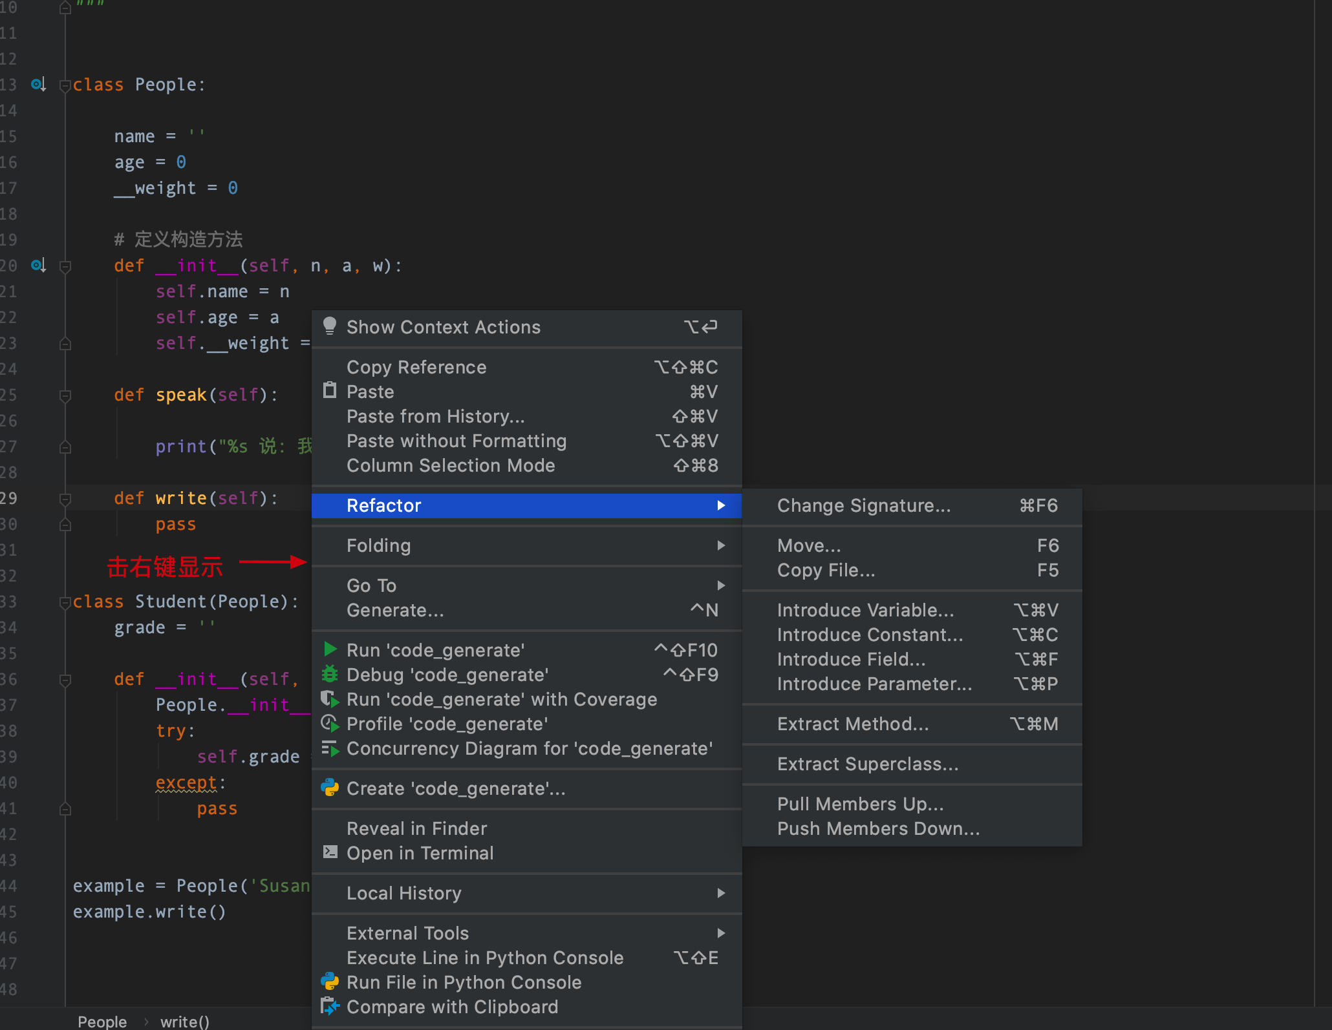Screen dimensions: 1332x1030
Task: Choose Show Context Actions
Action: 526,327
